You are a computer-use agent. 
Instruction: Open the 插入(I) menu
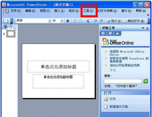point(59,11)
